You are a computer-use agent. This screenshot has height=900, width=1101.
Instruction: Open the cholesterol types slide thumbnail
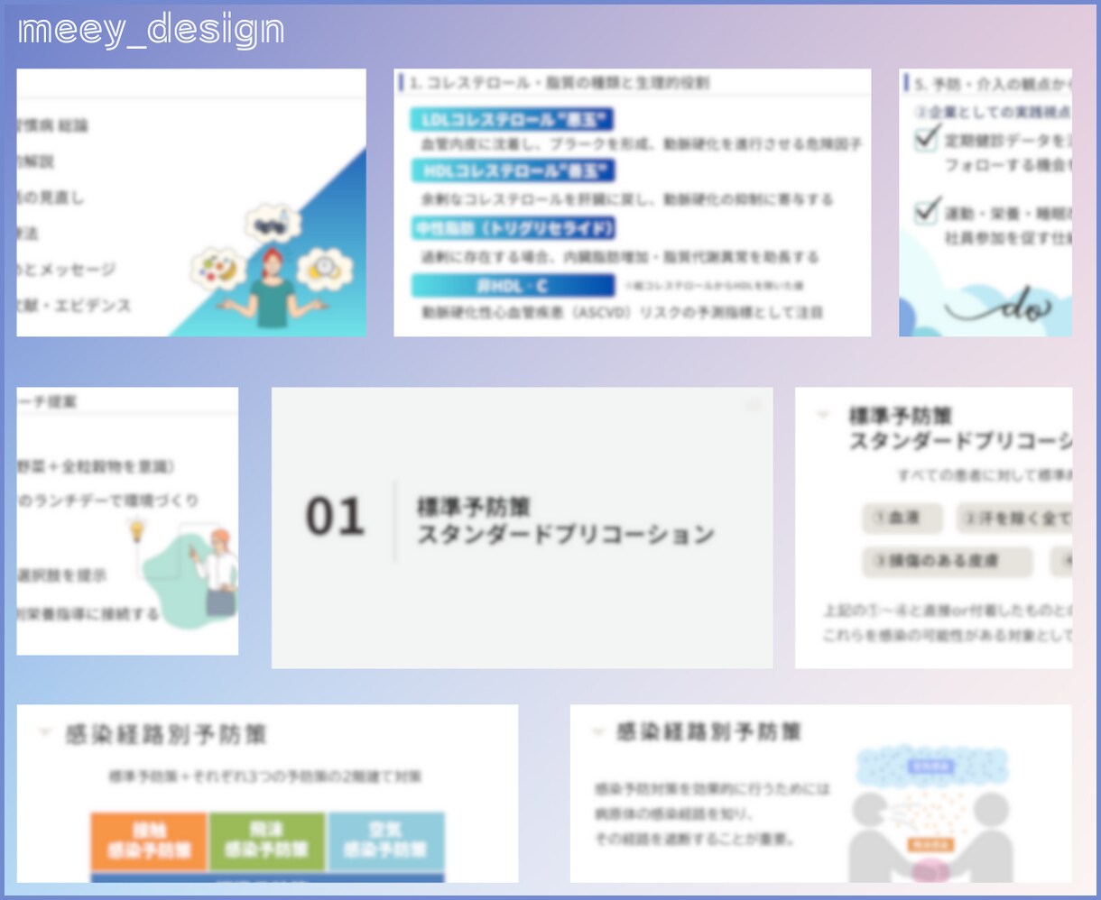[x=632, y=203]
